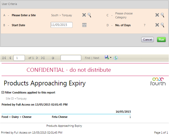The width and height of the screenshot is (169, 137).
Task: Focus the find text search box
Action: pyautogui.click(x=71, y=58)
